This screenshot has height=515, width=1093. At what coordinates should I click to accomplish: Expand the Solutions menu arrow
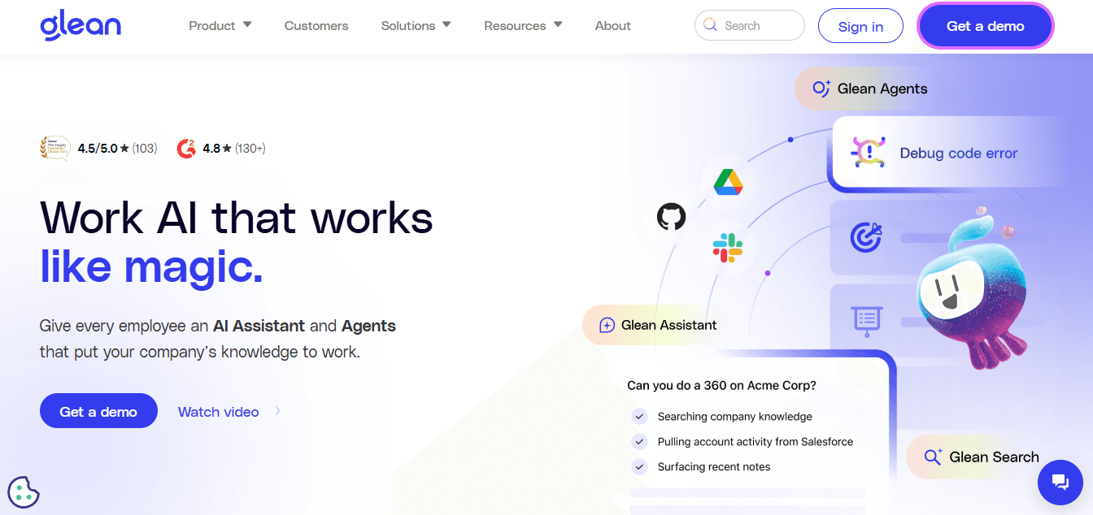[x=446, y=25]
